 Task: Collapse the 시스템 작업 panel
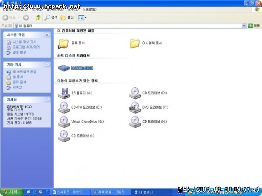(x=47, y=34)
